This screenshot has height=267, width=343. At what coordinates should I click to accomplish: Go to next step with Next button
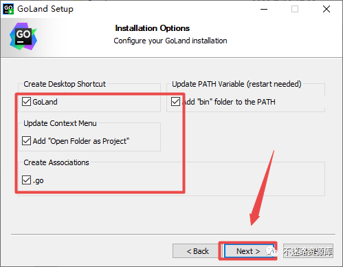(x=248, y=251)
